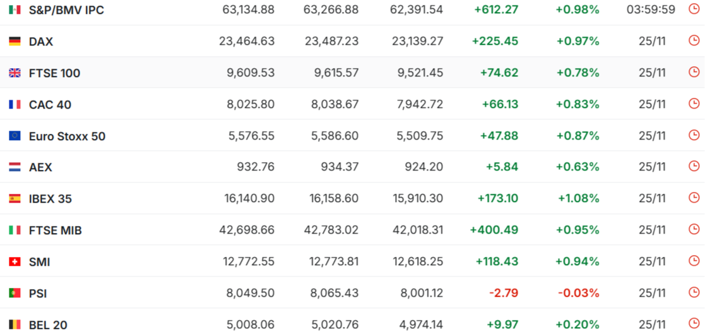Click the clock icon in IBEX 35 row

pyautogui.click(x=694, y=198)
